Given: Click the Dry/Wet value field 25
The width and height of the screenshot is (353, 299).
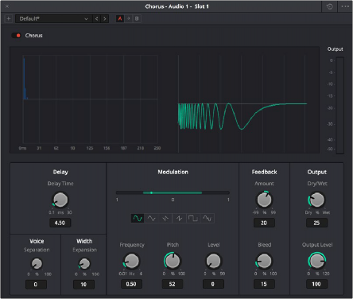Looking at the screenshot, I should [x=316, y=223].
